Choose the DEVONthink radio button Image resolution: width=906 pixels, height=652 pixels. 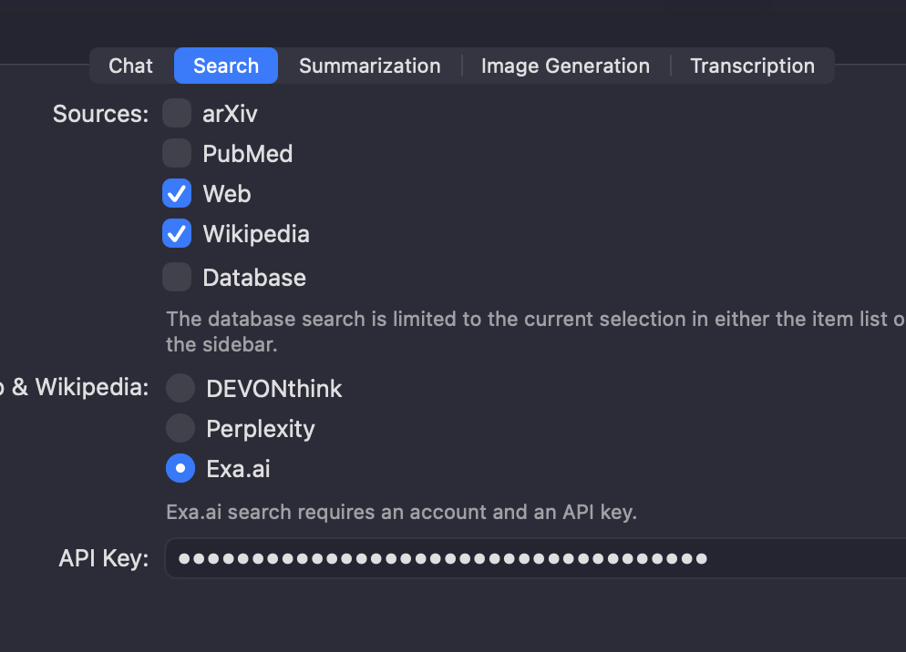(180, 389)
